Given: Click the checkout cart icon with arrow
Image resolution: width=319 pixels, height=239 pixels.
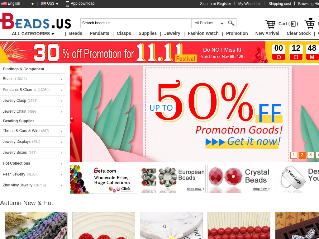Looking at the screenshot, I should (x=309, y=23).
